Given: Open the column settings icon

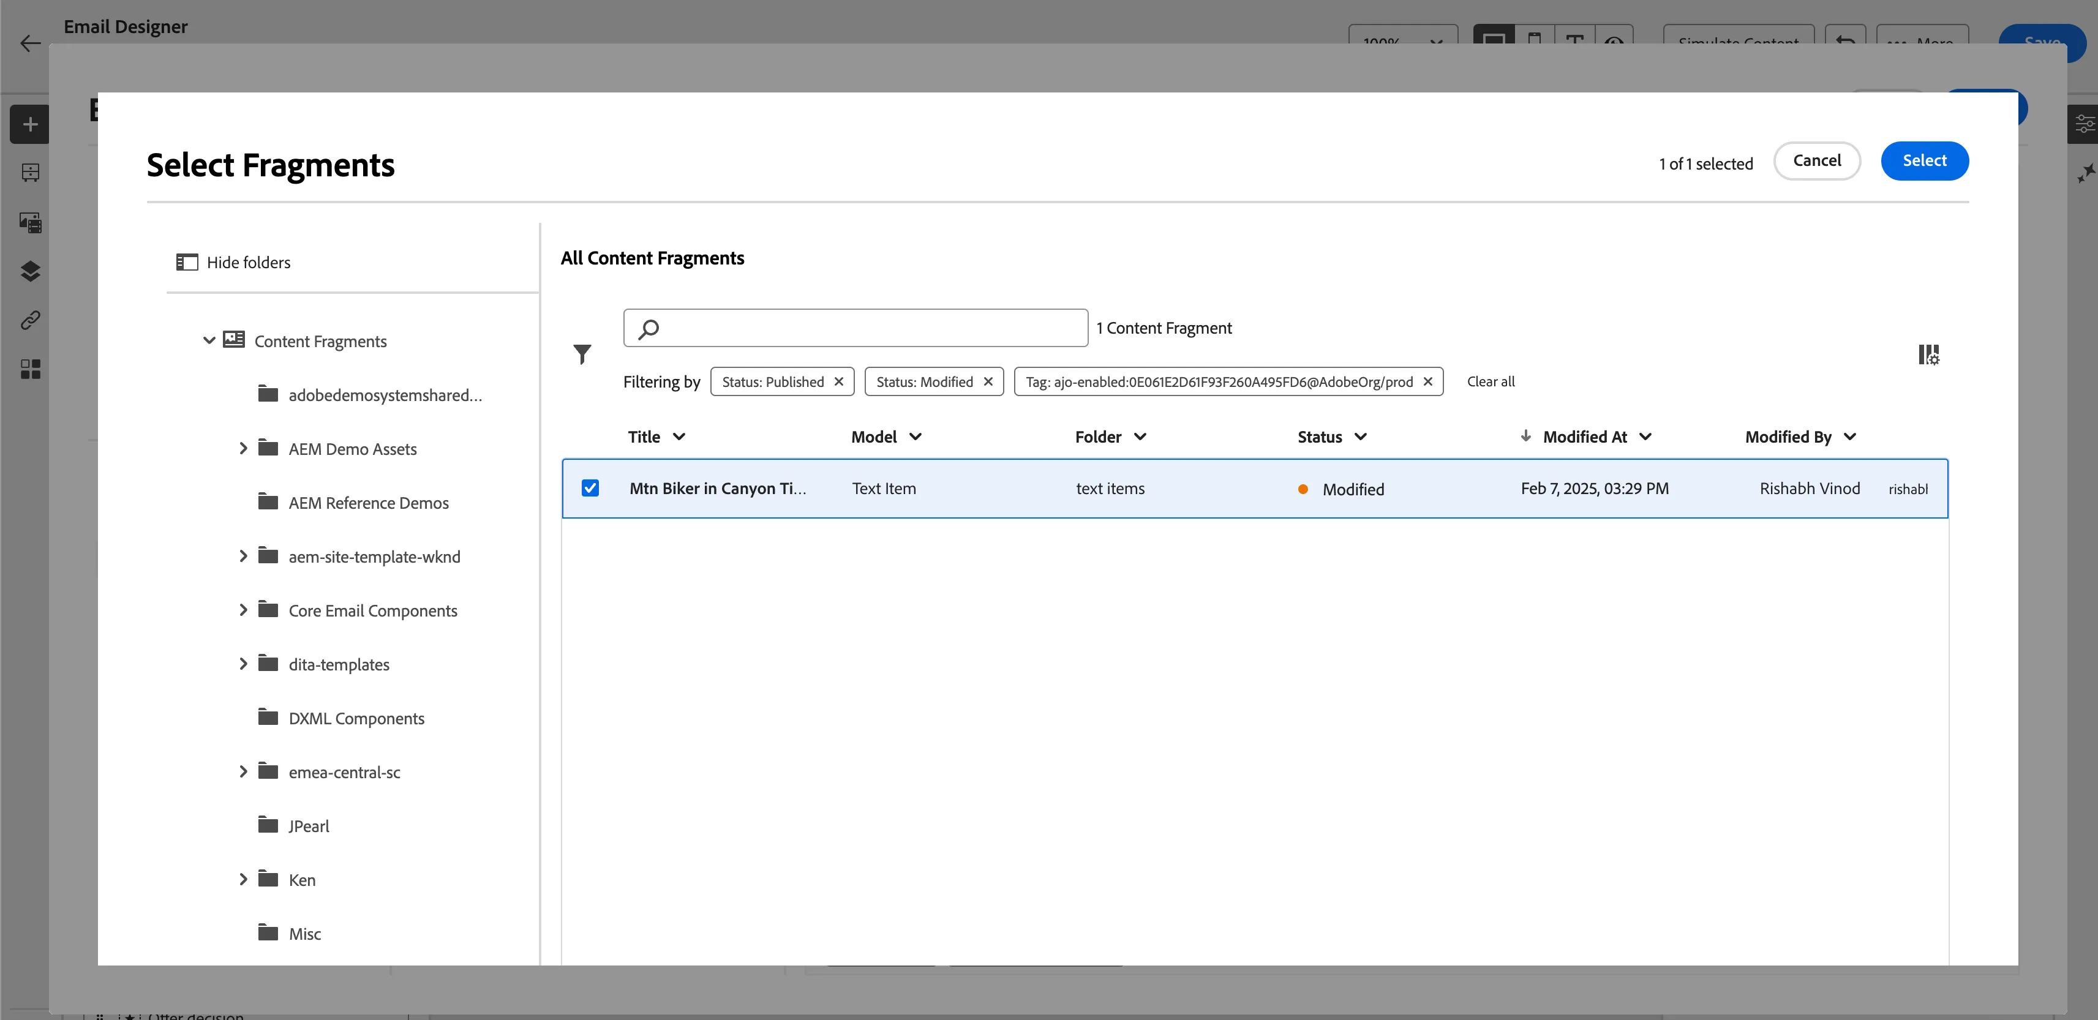Looking at the screenshot, I should tap(1928, 354).
